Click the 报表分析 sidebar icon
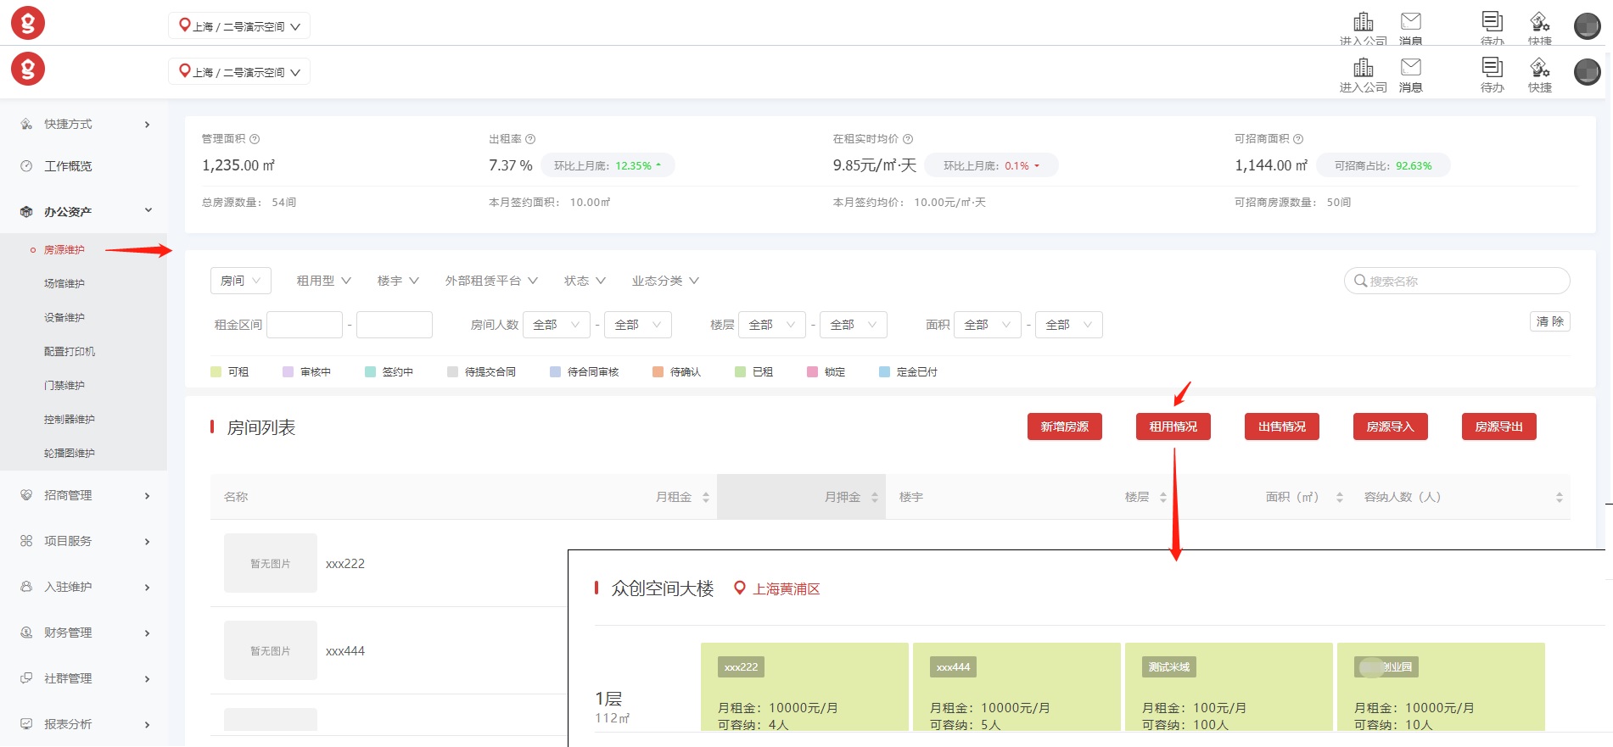This screenshot has height=747, width=1613. point(26,724)
